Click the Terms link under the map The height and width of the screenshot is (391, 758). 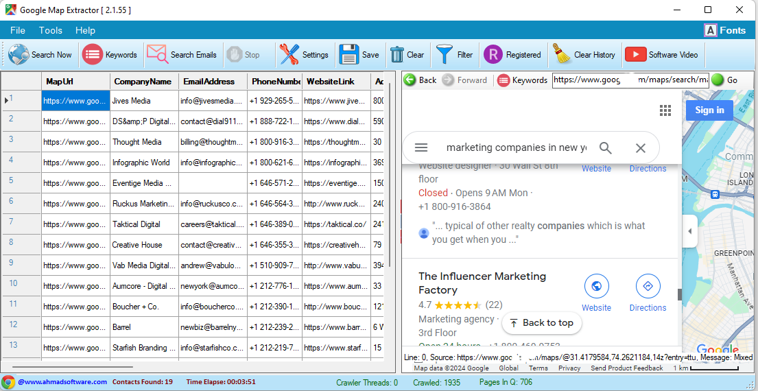[538, 368]
